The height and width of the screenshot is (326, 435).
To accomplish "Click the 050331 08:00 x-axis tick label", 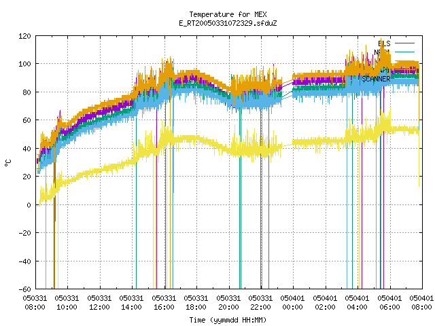I will [35, 303].
